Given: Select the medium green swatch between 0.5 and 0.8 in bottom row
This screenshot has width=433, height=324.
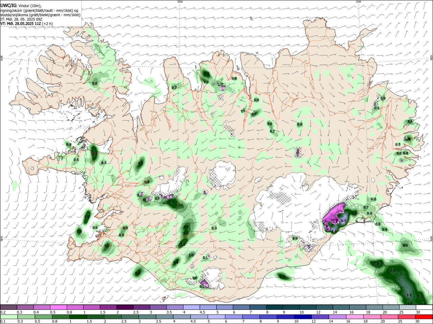Looking at the screenshot, I should pyautogui.click(x=43, y=317).
